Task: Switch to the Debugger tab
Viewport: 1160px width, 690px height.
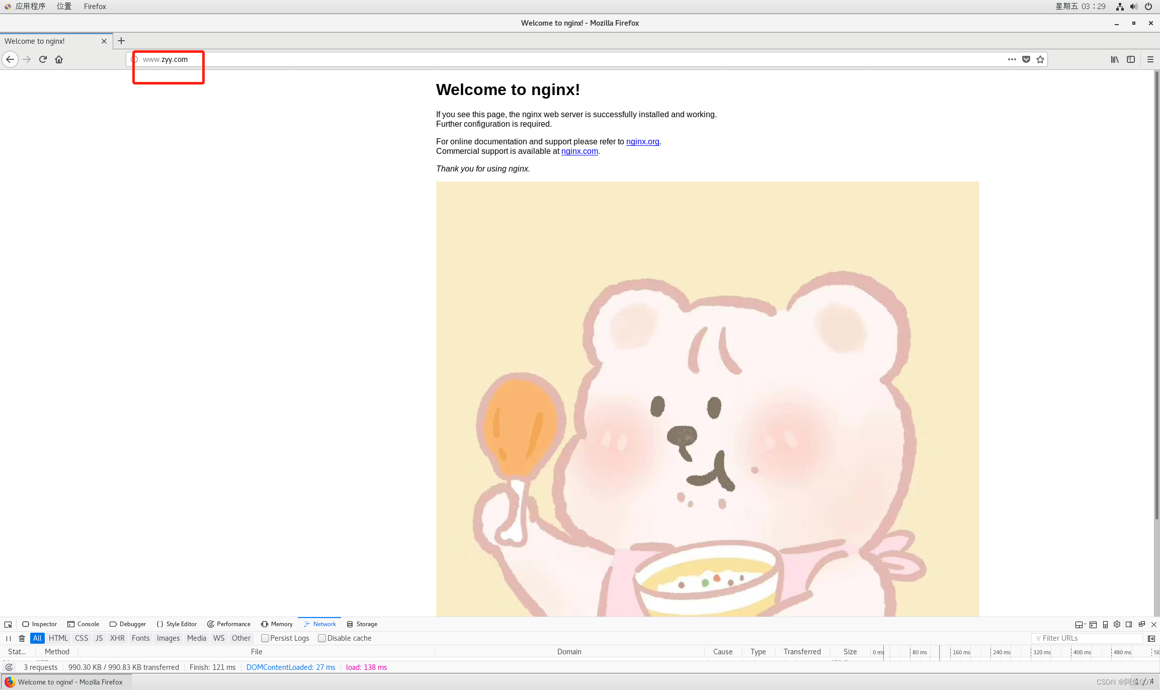Action: 128,624
